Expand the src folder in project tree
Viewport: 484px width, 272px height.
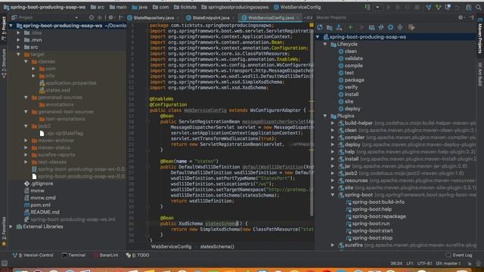click(x=18, y=47)
